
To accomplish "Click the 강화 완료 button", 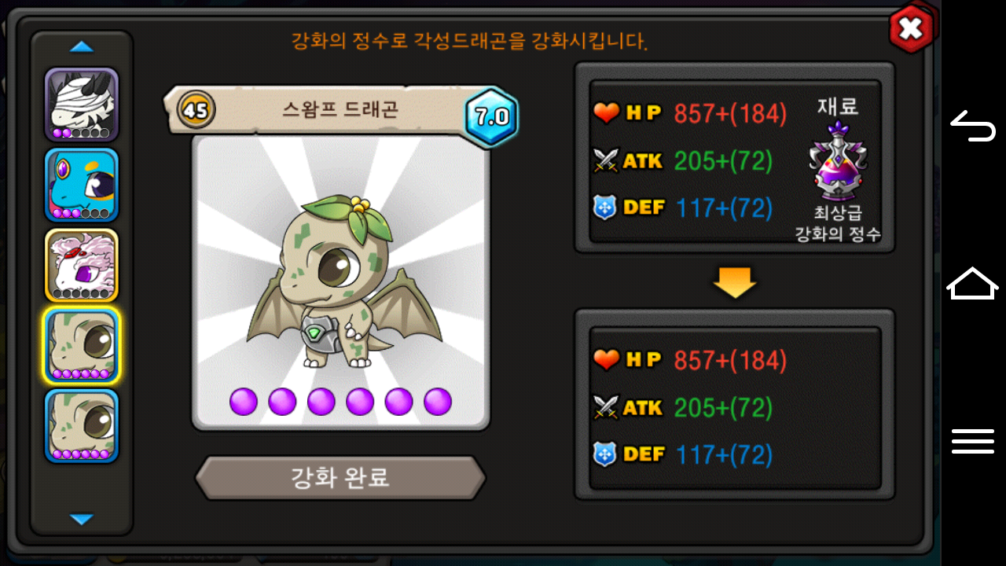I will coord(340,477).
